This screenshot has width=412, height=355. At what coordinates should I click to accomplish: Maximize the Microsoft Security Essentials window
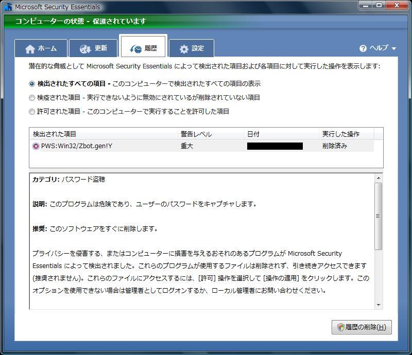pos(379,6)
